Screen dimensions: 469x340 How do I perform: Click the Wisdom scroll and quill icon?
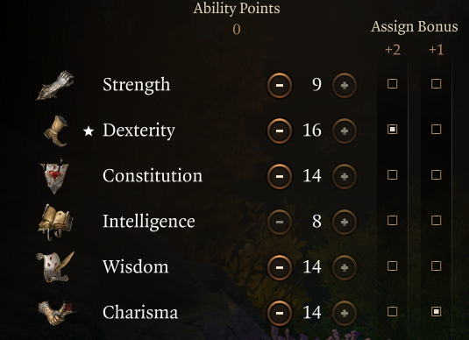click(x=55, y=267)
